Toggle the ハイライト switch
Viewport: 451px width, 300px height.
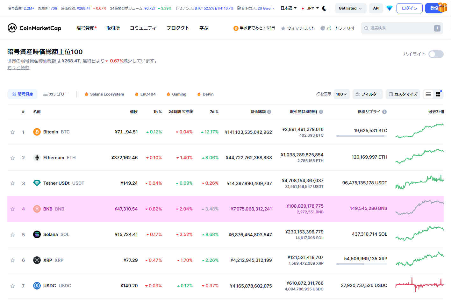436,54
